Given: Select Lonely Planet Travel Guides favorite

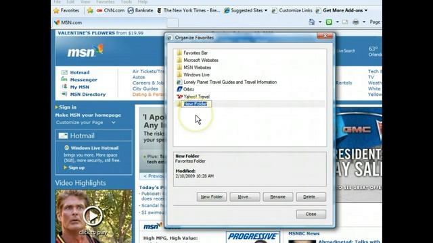Looking at the screenshot, I should point(230,82).
